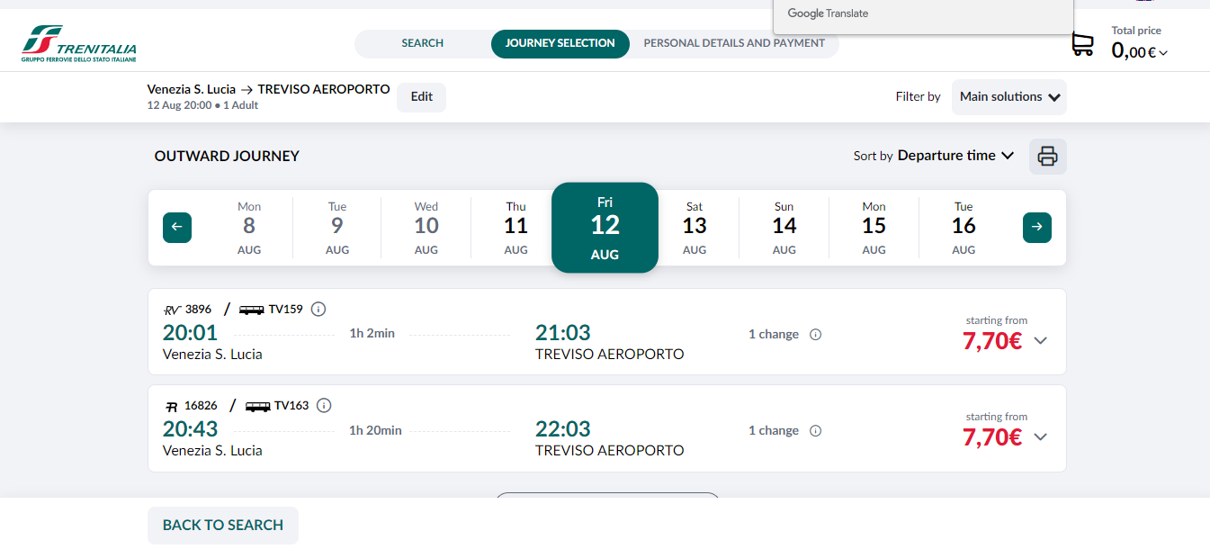Go to next dates with right arrow
Viewport: 1210px width, 549px height.
1037,228
